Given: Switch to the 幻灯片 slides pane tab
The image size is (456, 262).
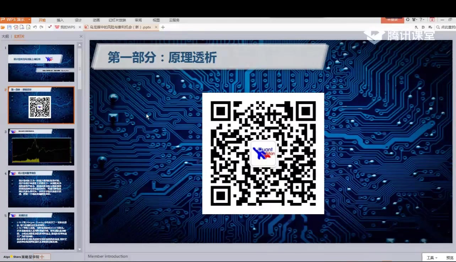Looking at the screenshot, I should coord(19,36).
